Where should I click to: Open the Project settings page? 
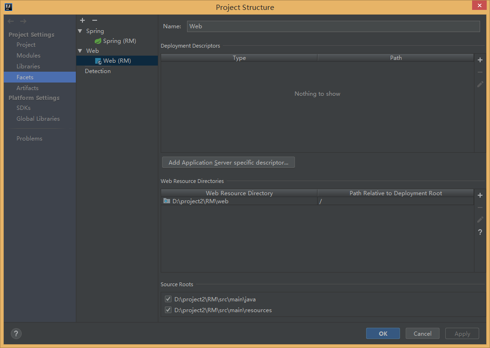pyautogui.click(x=26, y=45)
